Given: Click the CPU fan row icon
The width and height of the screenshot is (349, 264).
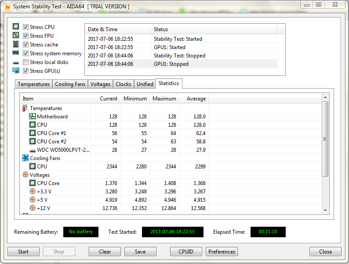Looking at the screenshot, I should coord(33,166).
